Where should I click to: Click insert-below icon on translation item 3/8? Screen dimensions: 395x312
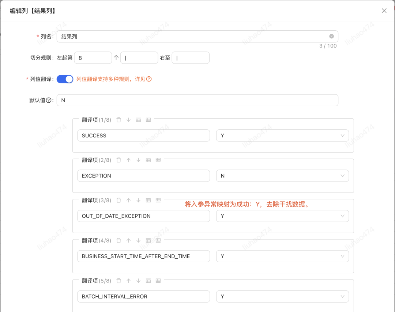pos(158,200)
